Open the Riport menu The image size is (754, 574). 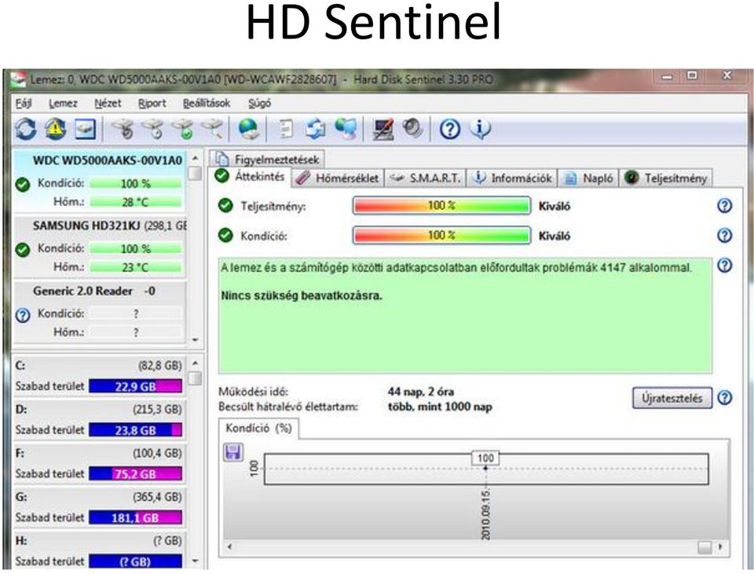tap(152, 104)
